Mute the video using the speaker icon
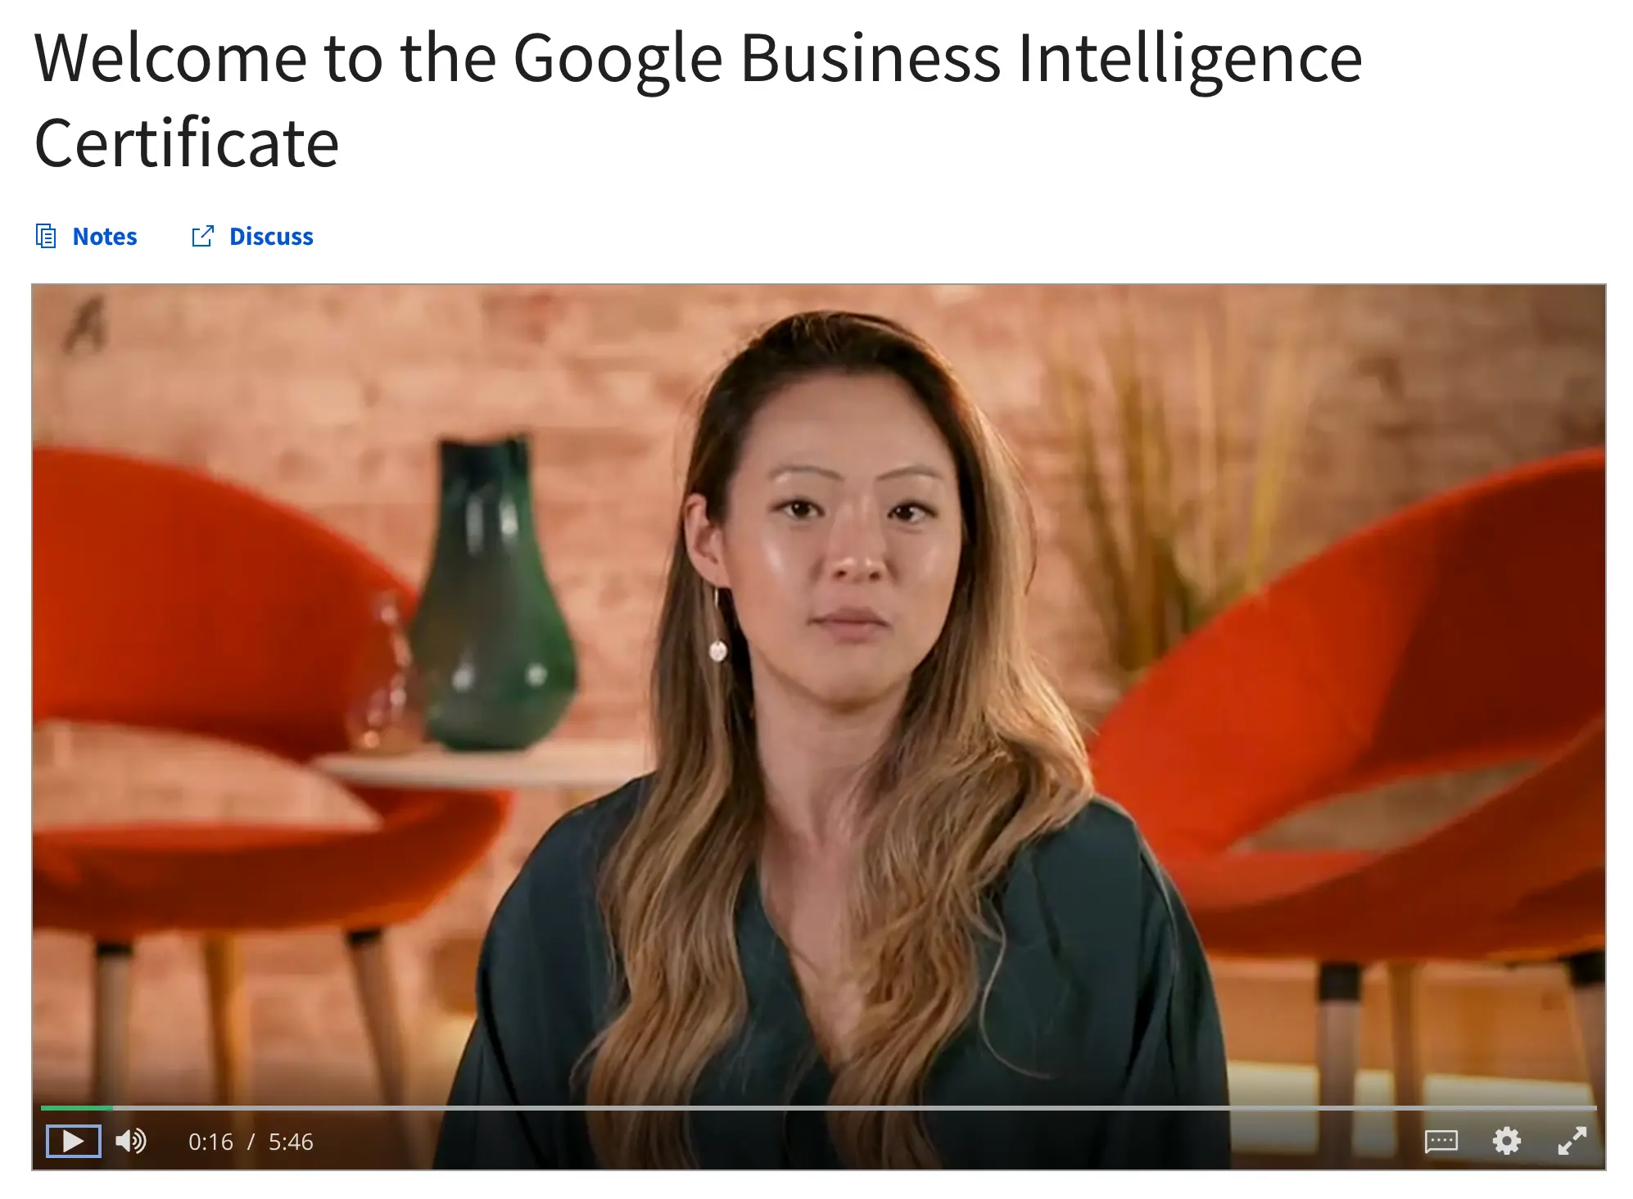 click(x=131, y=1141)
